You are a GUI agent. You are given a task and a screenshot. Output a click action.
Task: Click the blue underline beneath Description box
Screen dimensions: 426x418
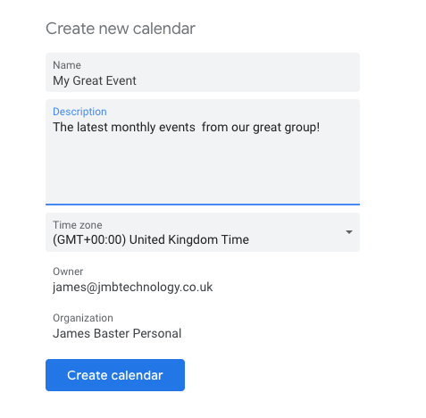[203, 205]
